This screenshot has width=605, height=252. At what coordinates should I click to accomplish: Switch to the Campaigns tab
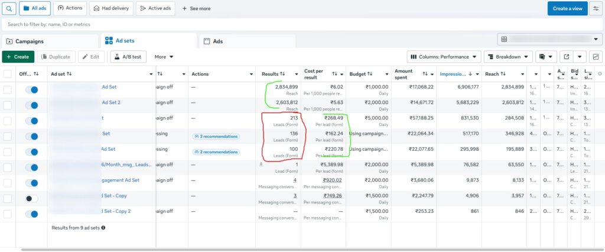click(25, 41)
